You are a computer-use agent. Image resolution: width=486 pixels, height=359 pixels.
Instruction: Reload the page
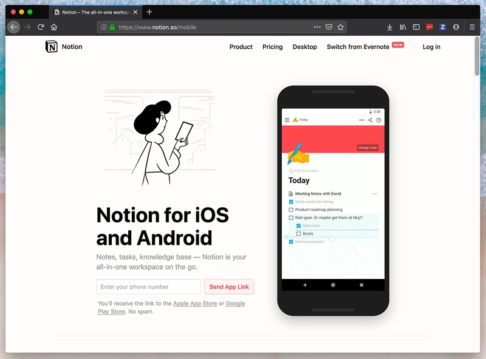41,27
